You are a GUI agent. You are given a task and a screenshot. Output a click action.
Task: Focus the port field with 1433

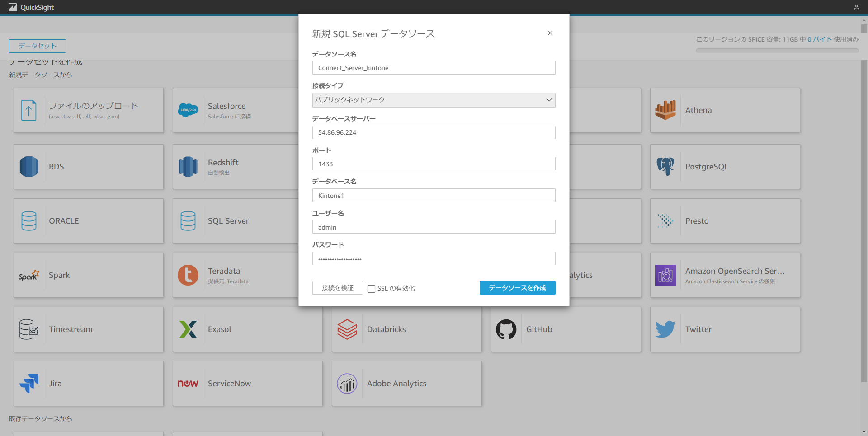[434, 164]
